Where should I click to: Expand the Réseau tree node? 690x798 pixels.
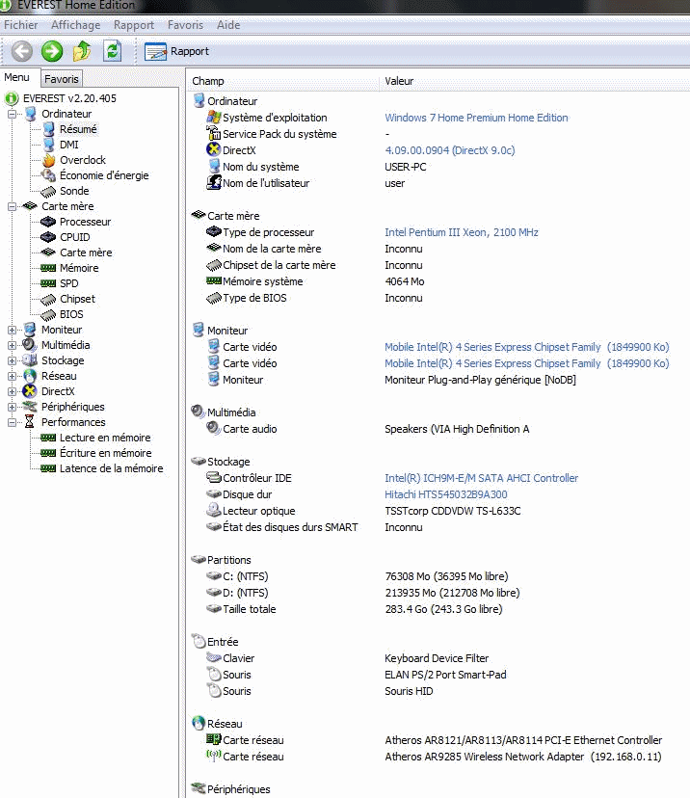click(13, 376)
